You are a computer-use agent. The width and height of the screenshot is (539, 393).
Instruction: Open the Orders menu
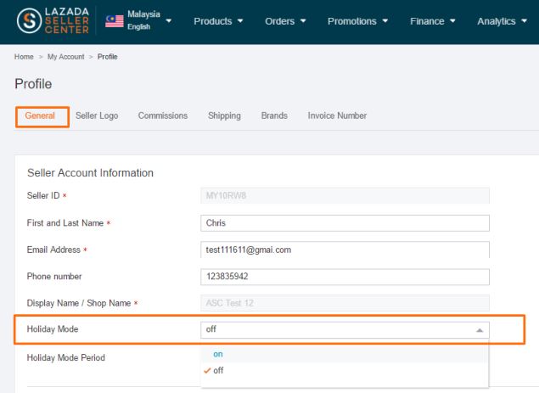(x=285, y=21)
